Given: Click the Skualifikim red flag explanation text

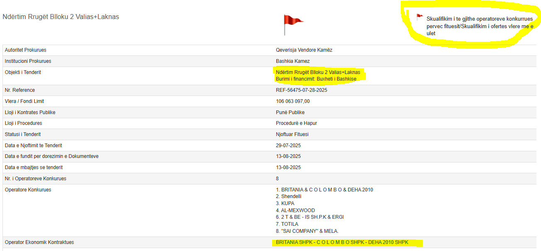Looking at the screenshot, I should click(x=479, y=26).
